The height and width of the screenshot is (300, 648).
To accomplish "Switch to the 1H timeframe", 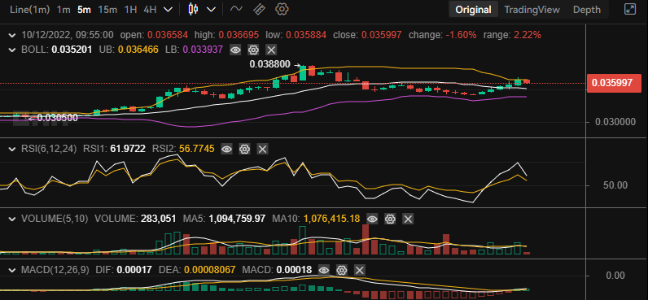I will [130, 10].
